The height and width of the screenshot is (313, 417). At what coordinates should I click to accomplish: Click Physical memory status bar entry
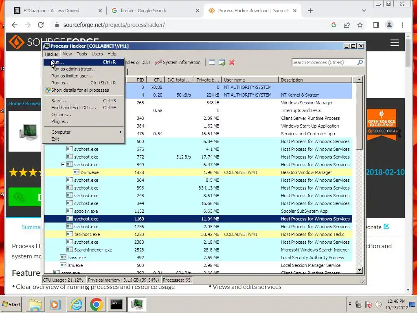[123, 280]
